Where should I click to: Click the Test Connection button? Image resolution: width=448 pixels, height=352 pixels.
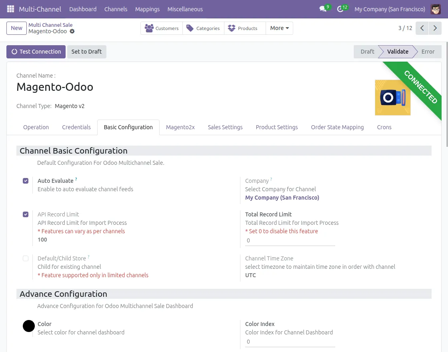coord(36,52)
